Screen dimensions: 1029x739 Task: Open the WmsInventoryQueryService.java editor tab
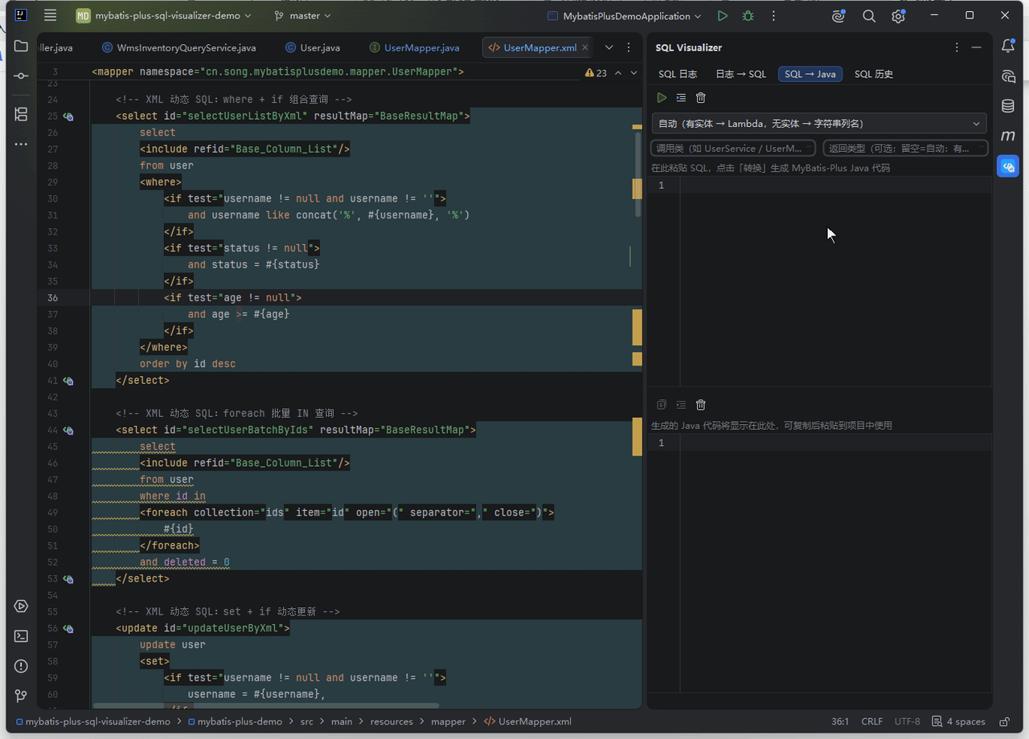point(178,47)
